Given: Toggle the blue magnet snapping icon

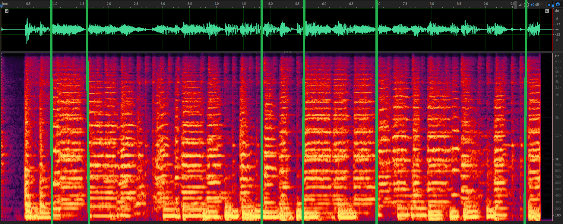Looking at the screenshot, I should point(558,4).
